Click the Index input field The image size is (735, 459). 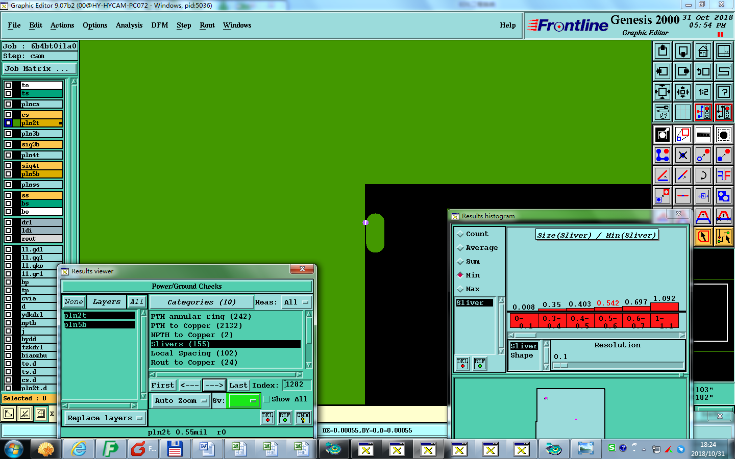297,385
